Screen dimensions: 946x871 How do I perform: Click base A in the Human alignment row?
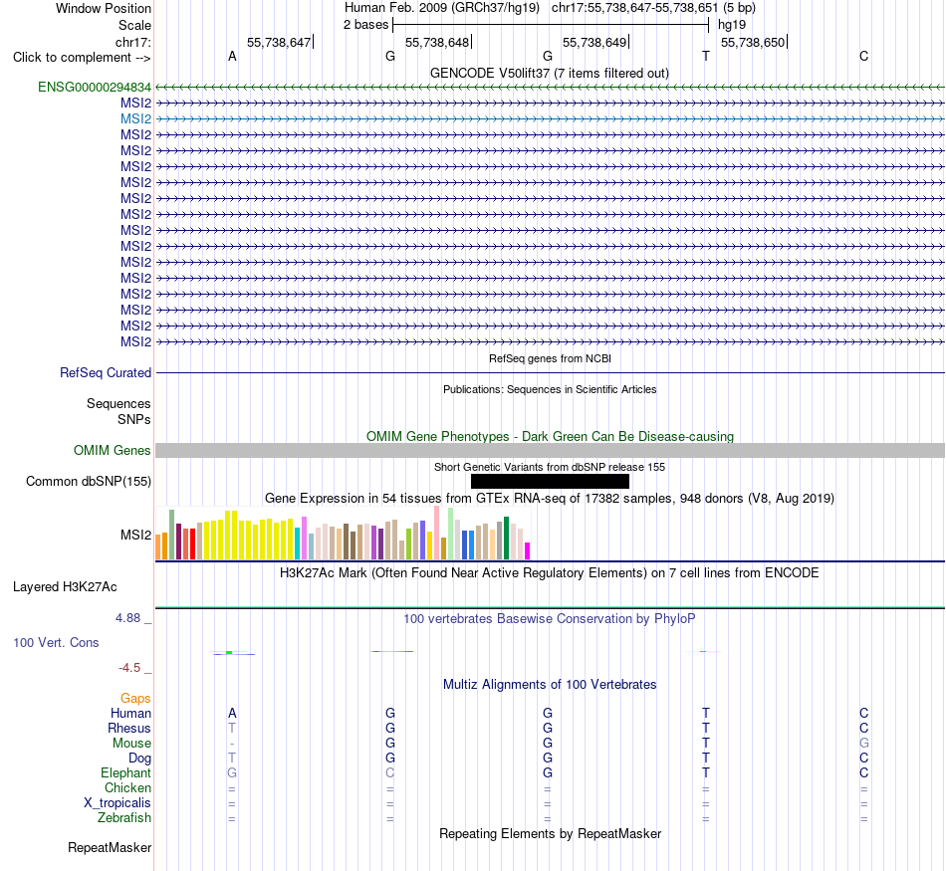point(232,713)
